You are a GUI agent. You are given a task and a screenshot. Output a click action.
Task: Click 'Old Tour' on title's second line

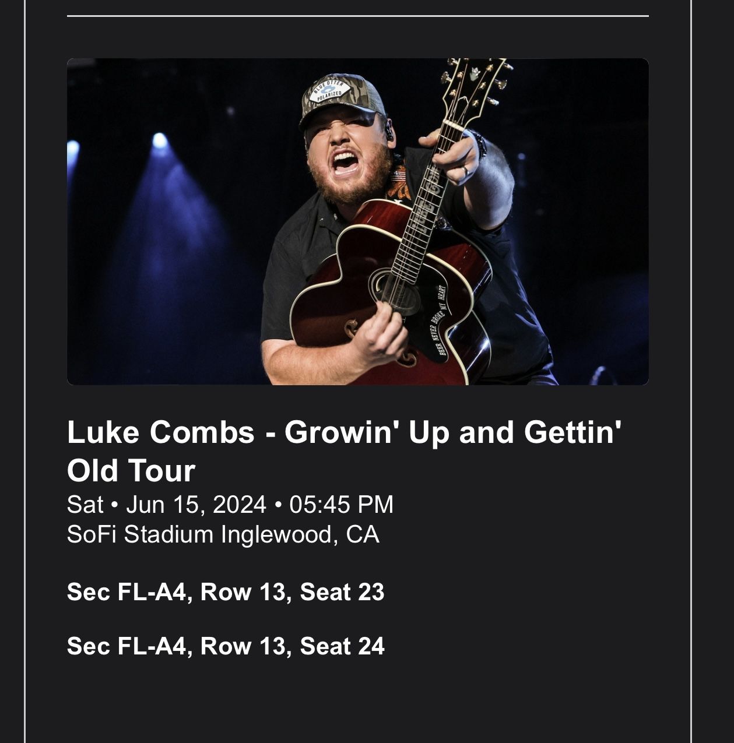point(131,471)
